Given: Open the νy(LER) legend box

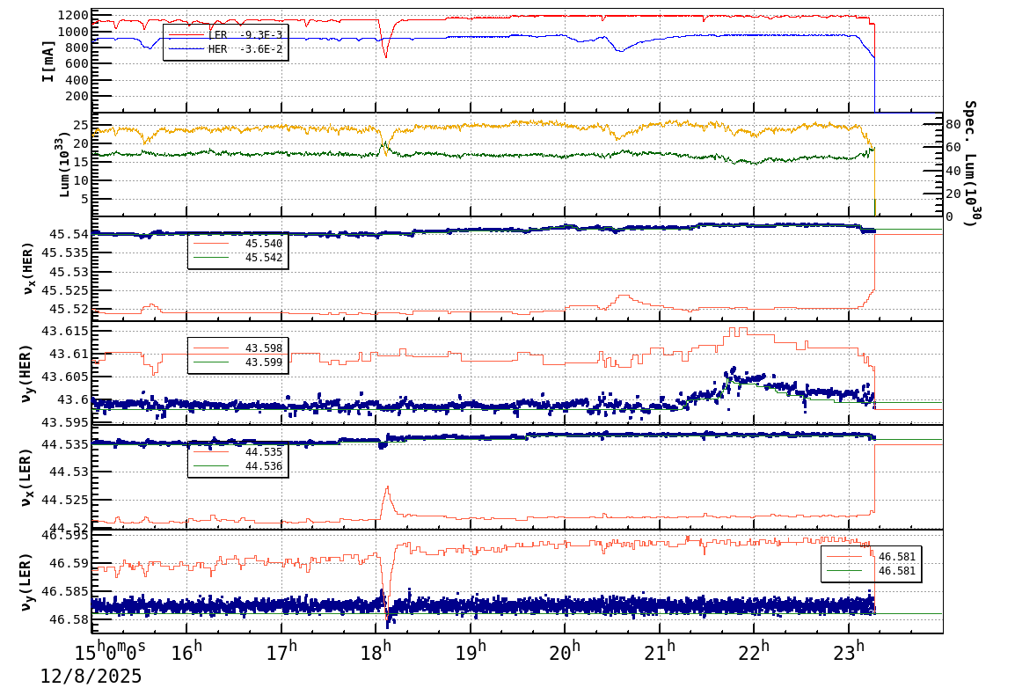Looking at the screenshot, I should coord(871,563).
